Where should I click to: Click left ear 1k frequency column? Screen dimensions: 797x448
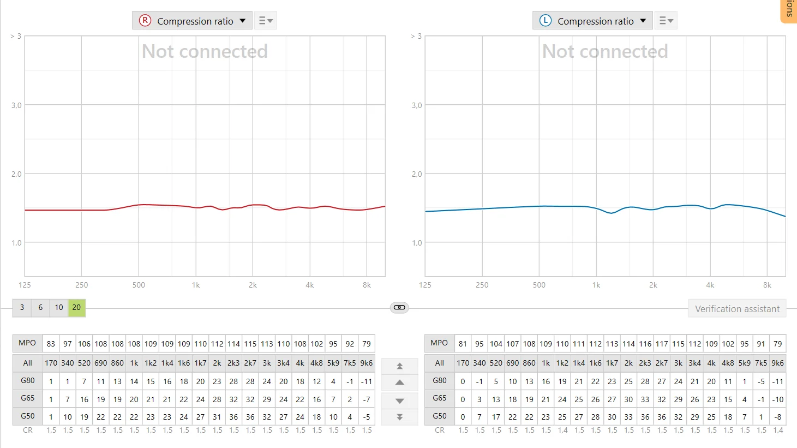[x=546, y=363]
